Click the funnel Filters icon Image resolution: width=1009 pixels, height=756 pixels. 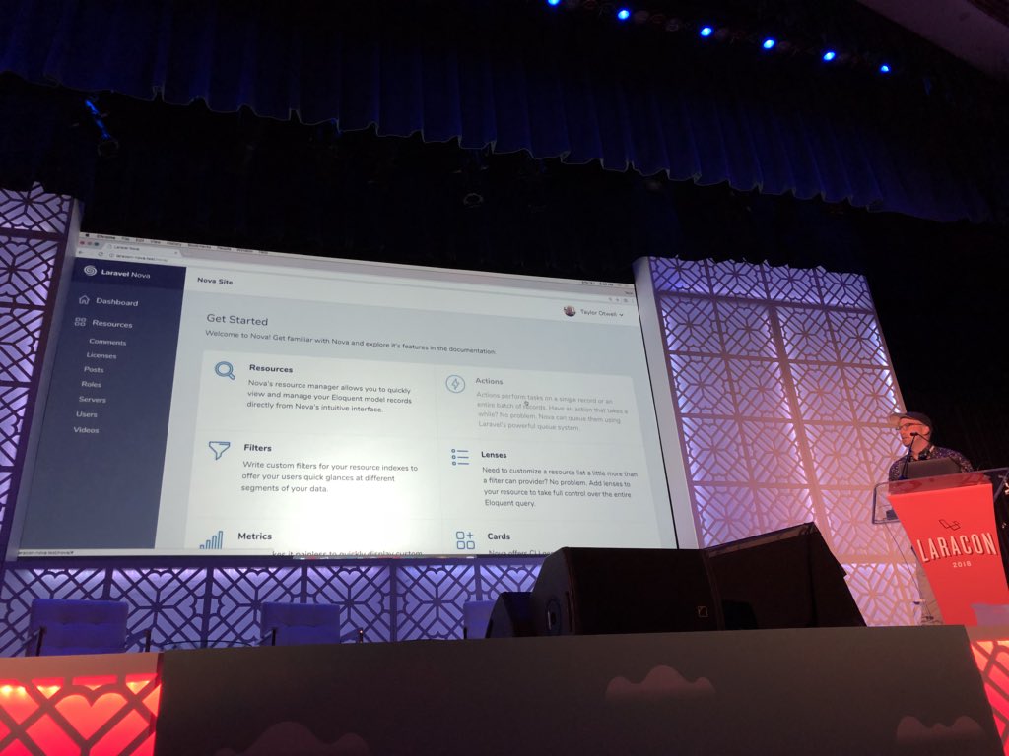point(219,449)
